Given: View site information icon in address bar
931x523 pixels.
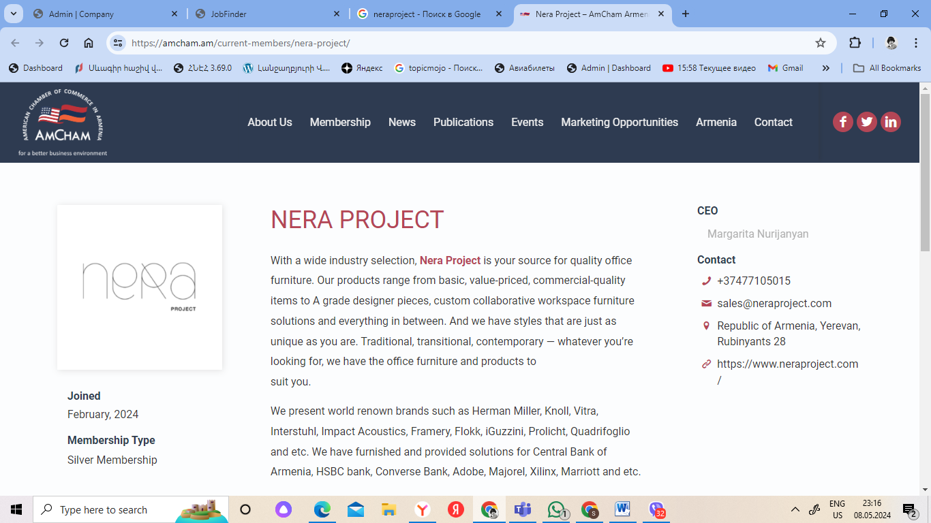Looking at the screenshot, I should coord(118,43).
